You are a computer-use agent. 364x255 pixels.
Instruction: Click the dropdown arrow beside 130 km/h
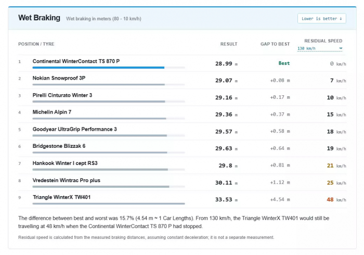(341, 48)
